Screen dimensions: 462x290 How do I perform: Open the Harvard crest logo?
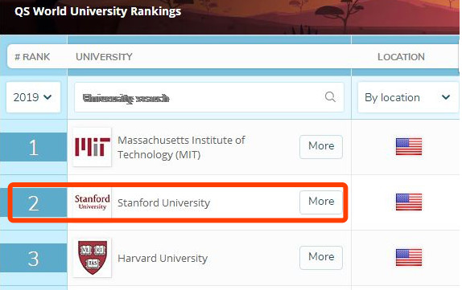click(x=93, y=257)
